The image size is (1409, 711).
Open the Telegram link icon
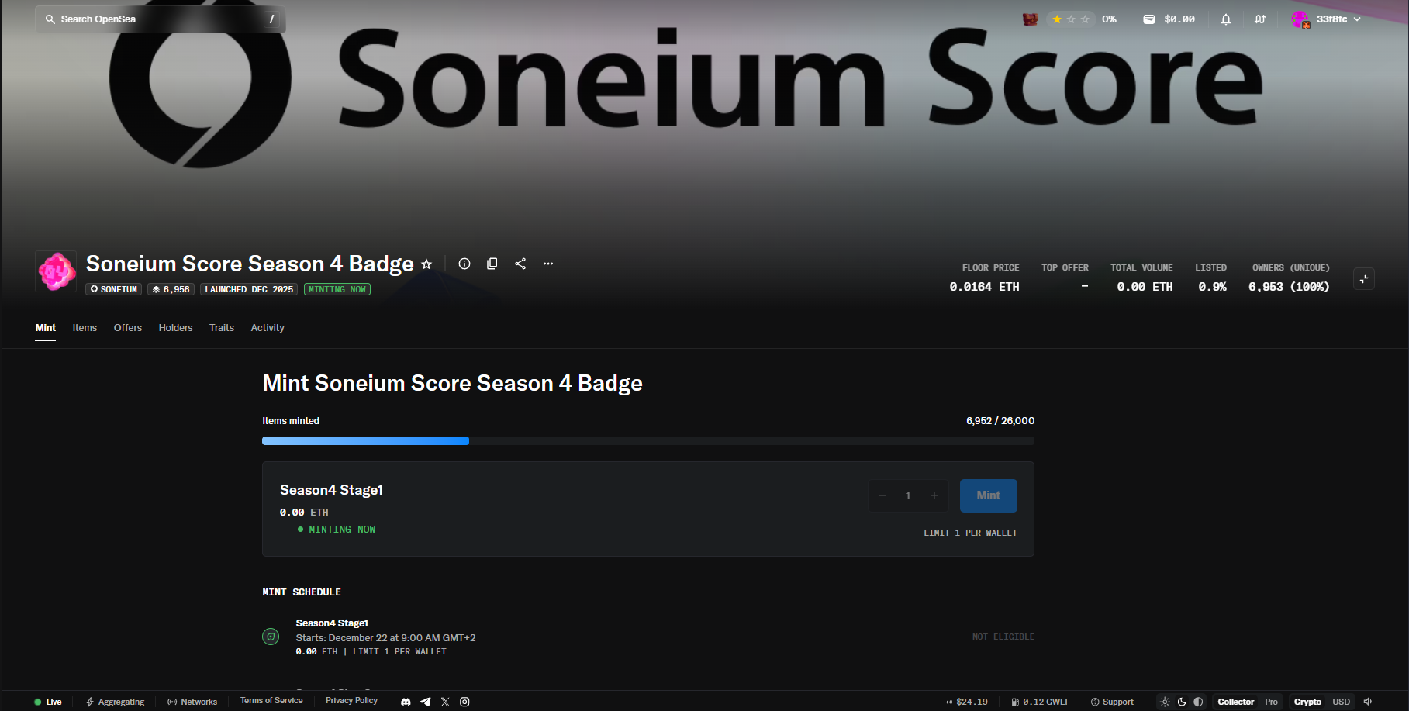(x=425, y=702)
